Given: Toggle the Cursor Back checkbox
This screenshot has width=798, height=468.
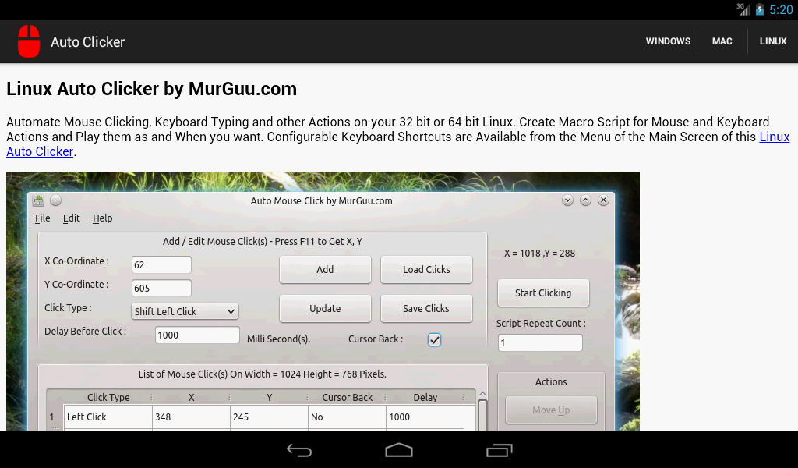Looking at the screenshot, I should click(434, 339).
